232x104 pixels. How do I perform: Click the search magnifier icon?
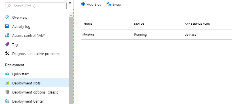click(x=9, y=6)
